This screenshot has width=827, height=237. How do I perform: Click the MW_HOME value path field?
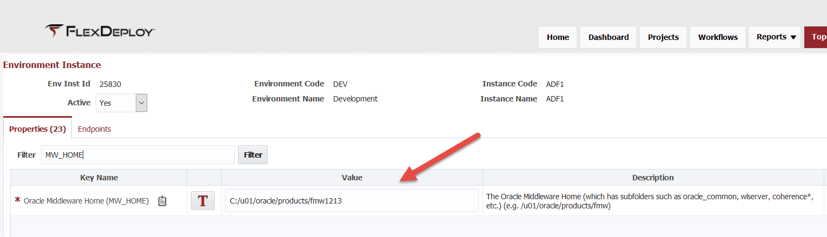pyautogui.click(x=352, y=201)
